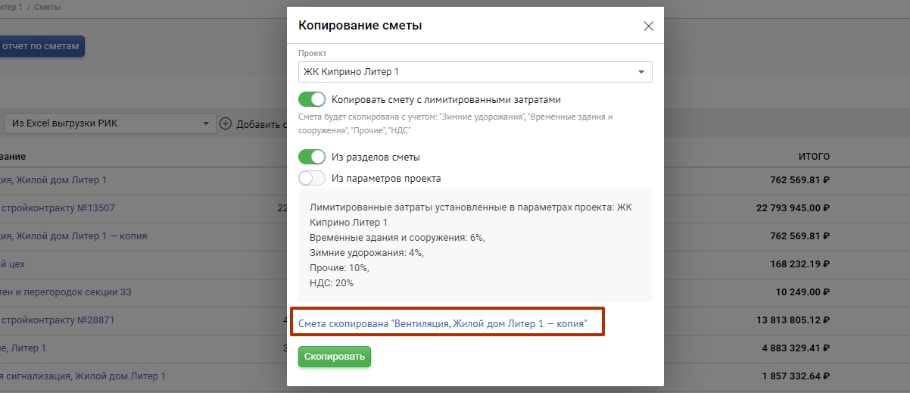Close the Копирование сметы dialog

coord(648,26)
